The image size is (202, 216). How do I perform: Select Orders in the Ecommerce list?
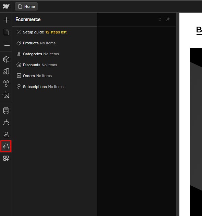pyautogui.click(x=54, y=76)
